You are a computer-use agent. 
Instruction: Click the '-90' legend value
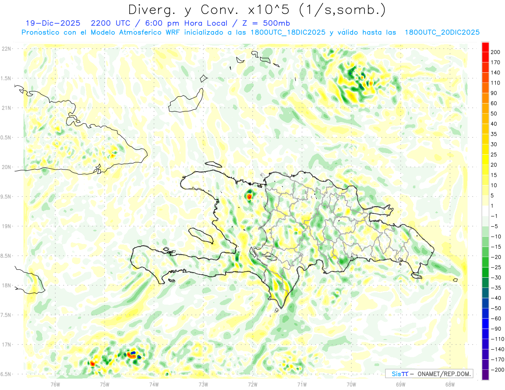click(x=495, y=329)
